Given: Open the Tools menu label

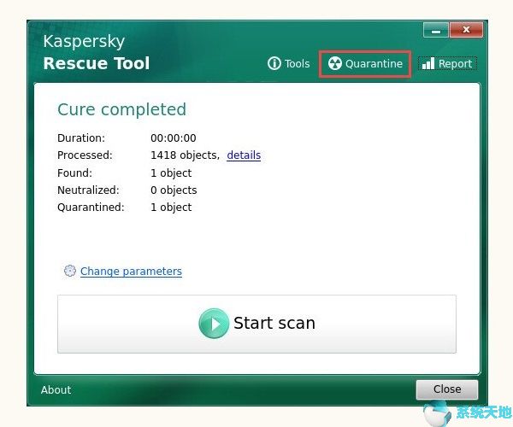Looking at the screenshot, I should coord(297,64).
